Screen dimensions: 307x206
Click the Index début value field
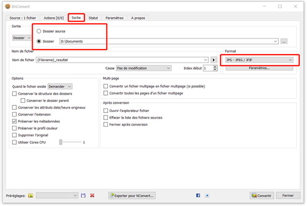point(208,68)
